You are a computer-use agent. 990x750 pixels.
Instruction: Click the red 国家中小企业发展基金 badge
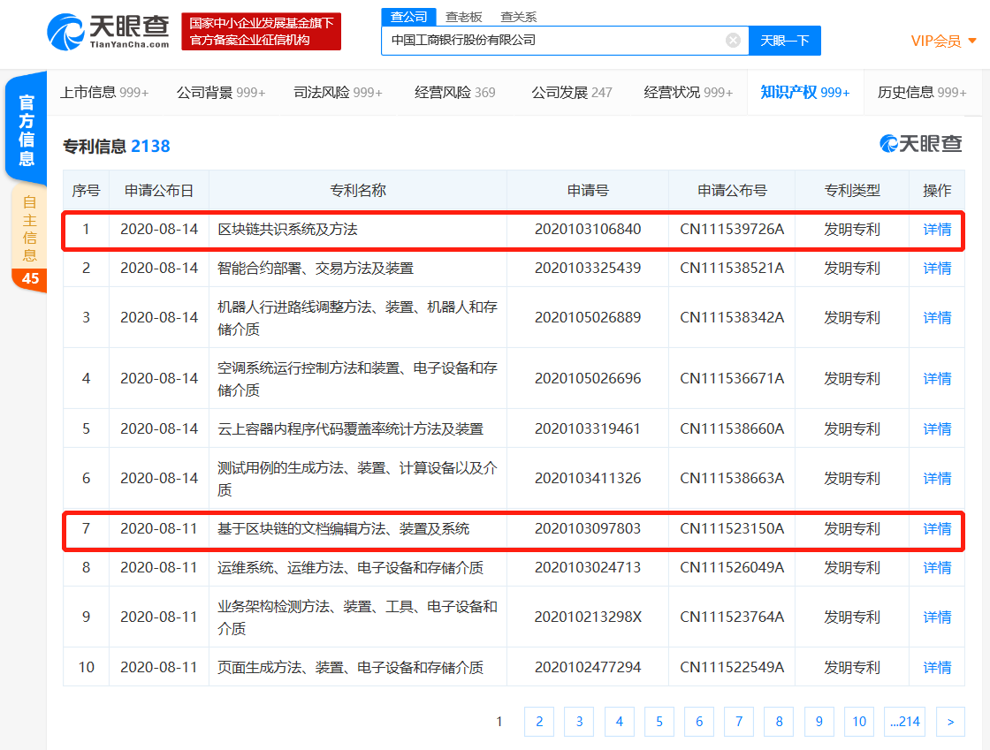(x=260, y=31)
